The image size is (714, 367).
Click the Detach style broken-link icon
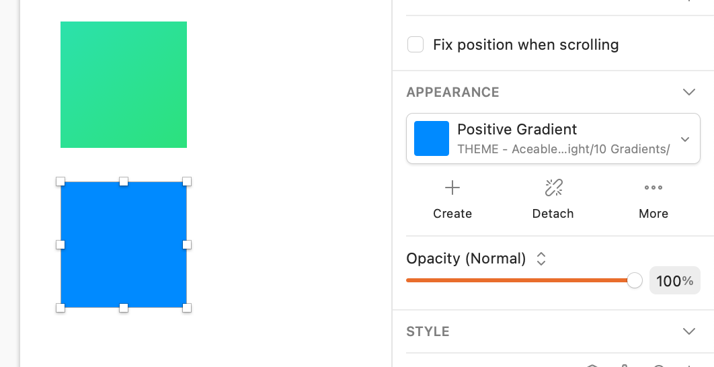[553, 188]
